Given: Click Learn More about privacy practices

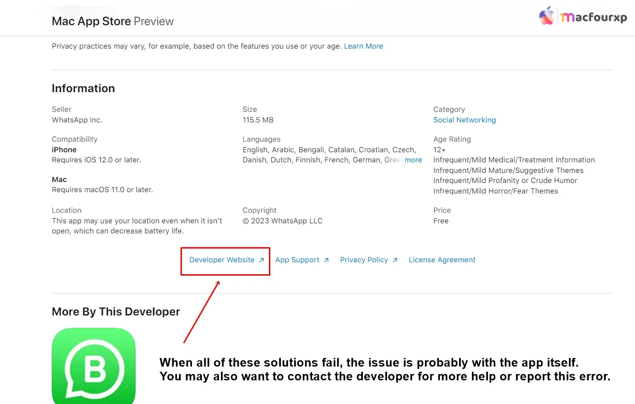Looking at the screenshot, I should pos(363,46).
